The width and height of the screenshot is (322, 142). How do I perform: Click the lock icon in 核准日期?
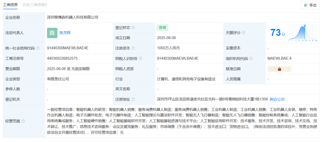pos(279,69)
